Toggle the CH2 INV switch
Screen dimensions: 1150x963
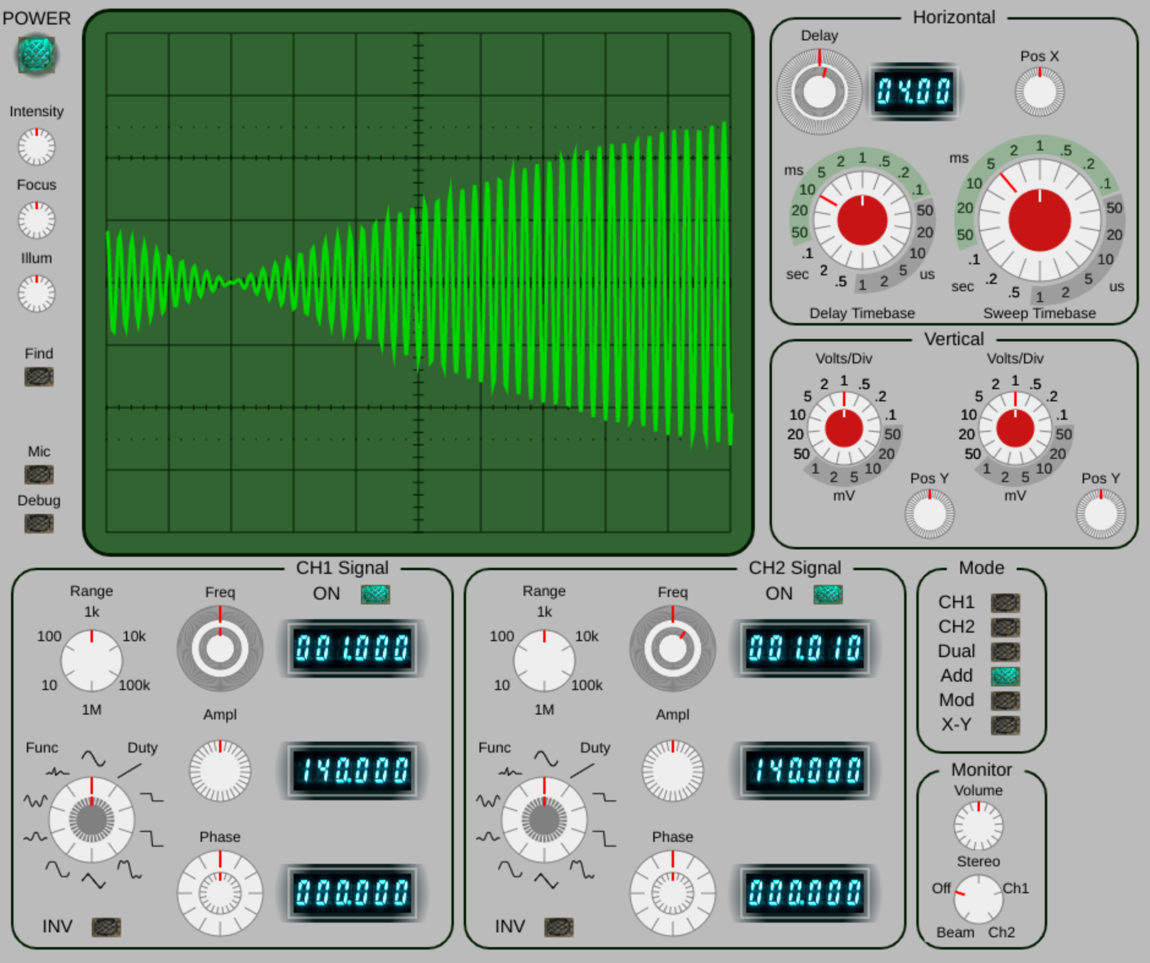pos(559,928)
